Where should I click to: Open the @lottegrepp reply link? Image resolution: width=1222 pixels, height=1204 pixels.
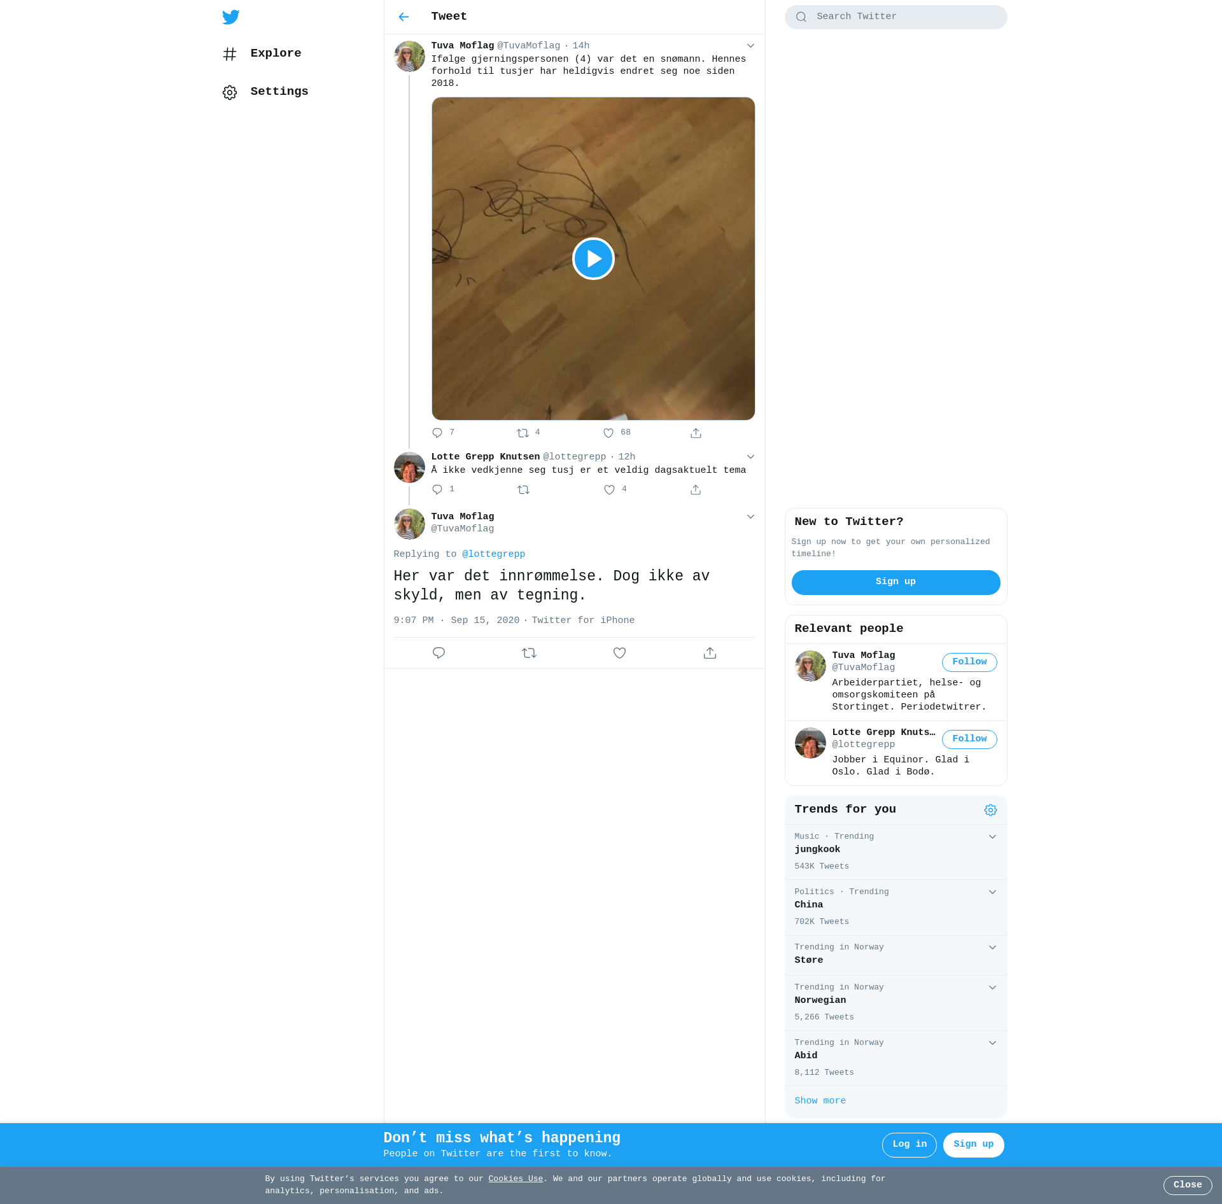coord(493,554)
